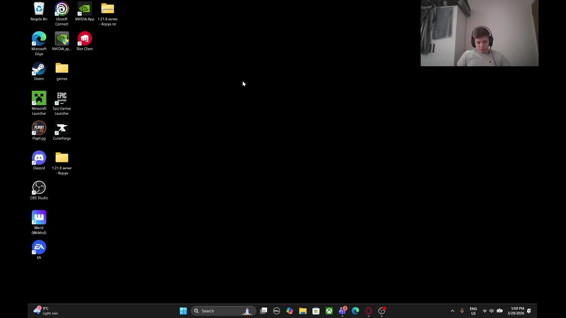566x318 pixels.
Task: Open File Explorer from the taskbar
Action: (303, 311)
